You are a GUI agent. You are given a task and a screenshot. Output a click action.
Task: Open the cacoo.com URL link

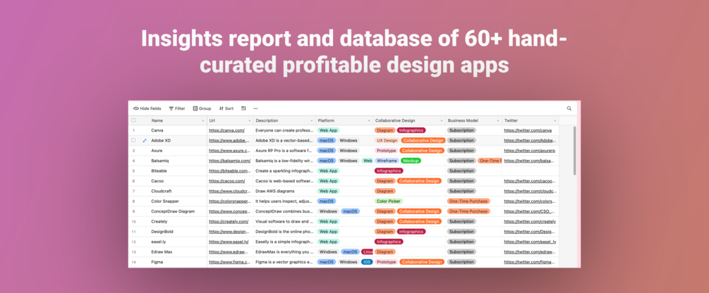tap(226, 181)
